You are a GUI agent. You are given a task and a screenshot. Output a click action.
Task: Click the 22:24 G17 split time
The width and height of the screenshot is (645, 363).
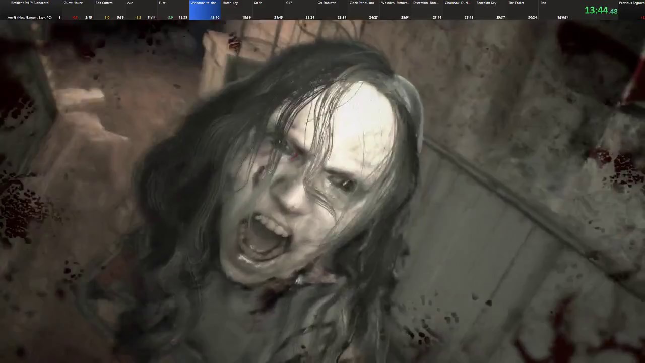tap(310, 18)
